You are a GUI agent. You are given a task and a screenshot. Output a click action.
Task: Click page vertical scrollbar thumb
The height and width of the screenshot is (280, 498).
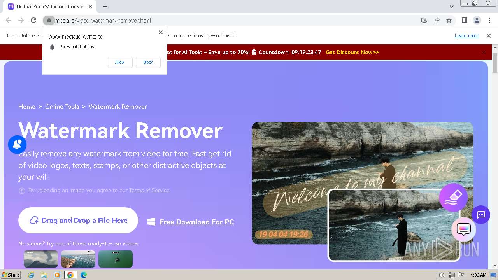495,63
